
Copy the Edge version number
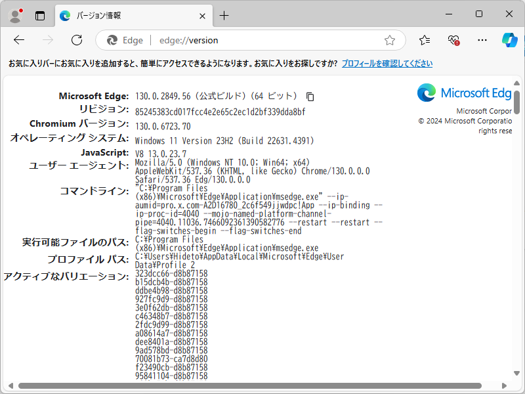coord(309,97)
